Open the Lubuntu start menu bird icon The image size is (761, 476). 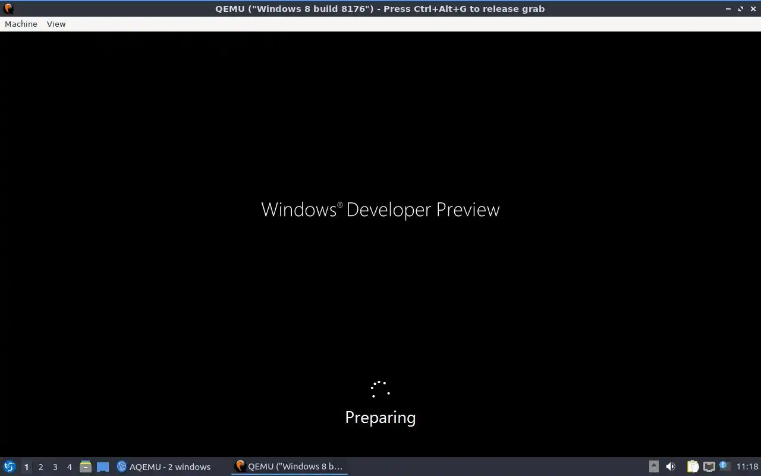10,466
